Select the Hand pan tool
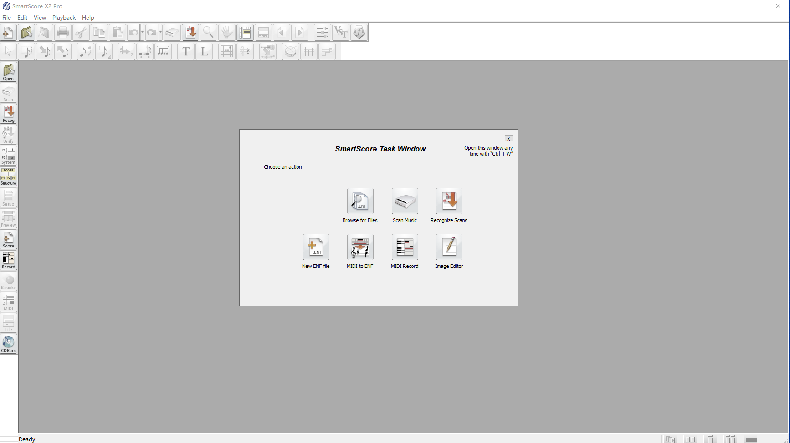 pyautogui.click(x=227, y=32)
